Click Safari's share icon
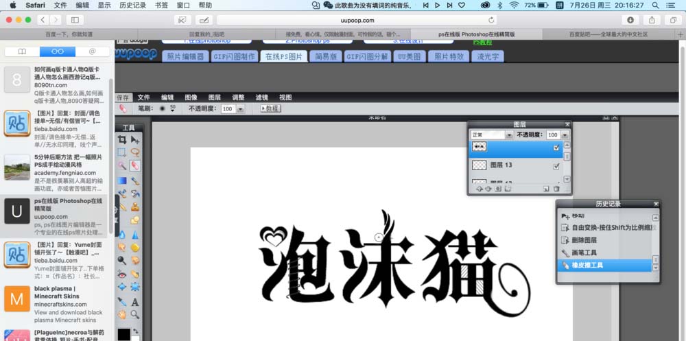Screen dimensions: 686x341 pos(652,20)
